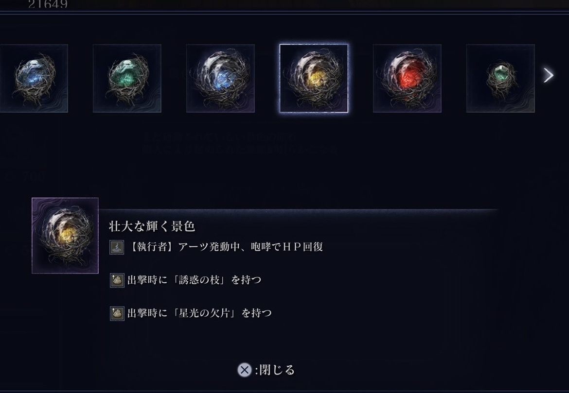The height and width of the screenshot is (393, 569).
Task: Select the green relic in the second slot
Action: (x=127, y=78)
